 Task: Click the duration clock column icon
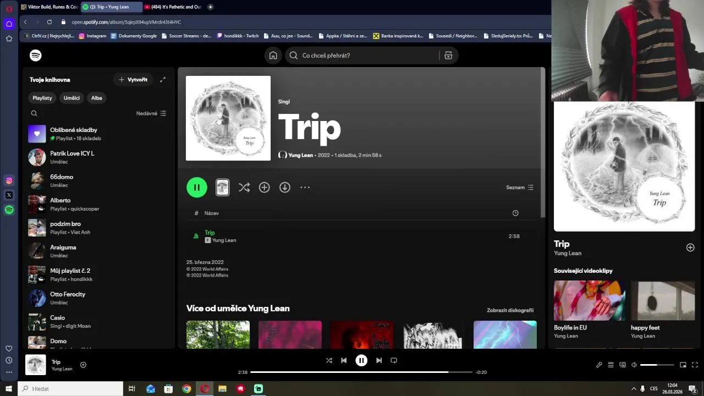coord(515,213)
